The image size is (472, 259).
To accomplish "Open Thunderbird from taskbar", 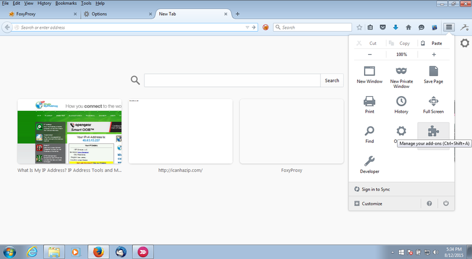I will 121,252.
